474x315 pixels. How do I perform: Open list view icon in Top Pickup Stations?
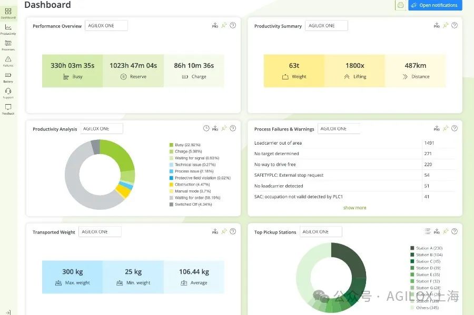(x=428, y=231)
